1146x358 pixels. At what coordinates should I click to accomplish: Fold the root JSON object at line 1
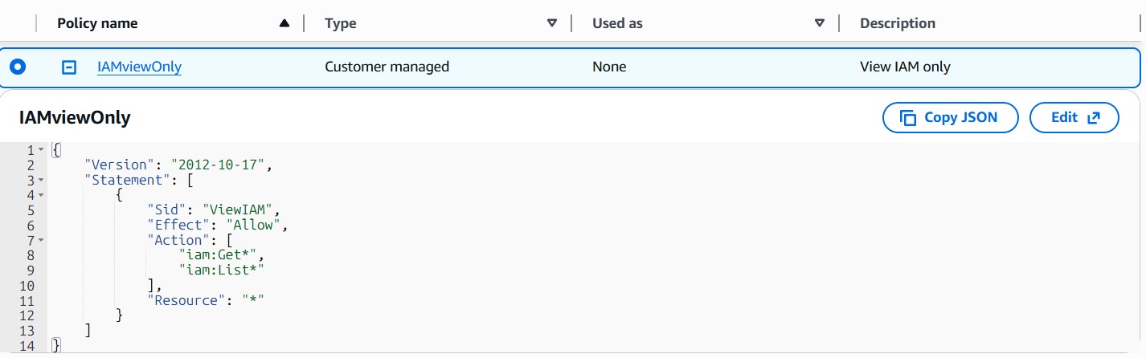click(x=40, y=150)
